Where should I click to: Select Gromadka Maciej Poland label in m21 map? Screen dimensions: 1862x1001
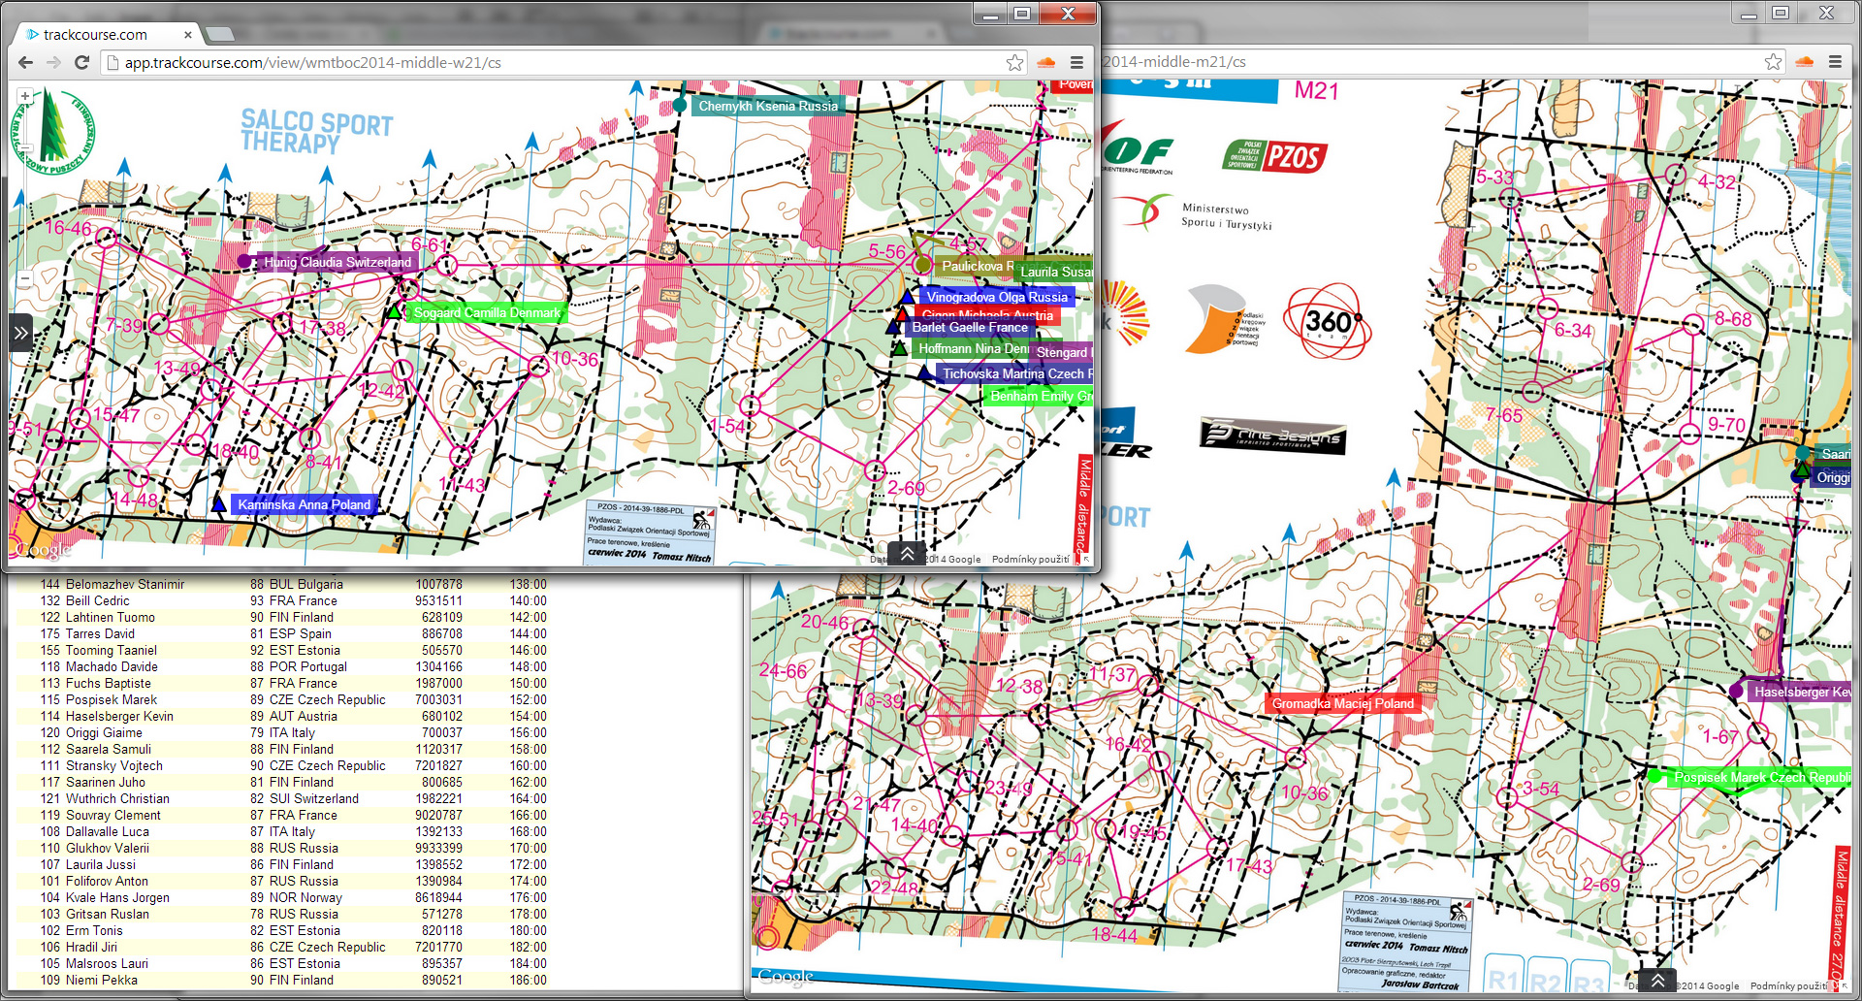pos(1343,703)
